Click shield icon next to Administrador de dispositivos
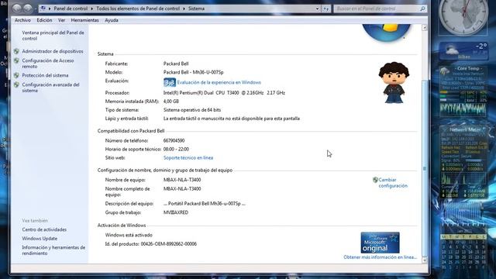Screen dimensions: 496x279 (x=16, y=51)
